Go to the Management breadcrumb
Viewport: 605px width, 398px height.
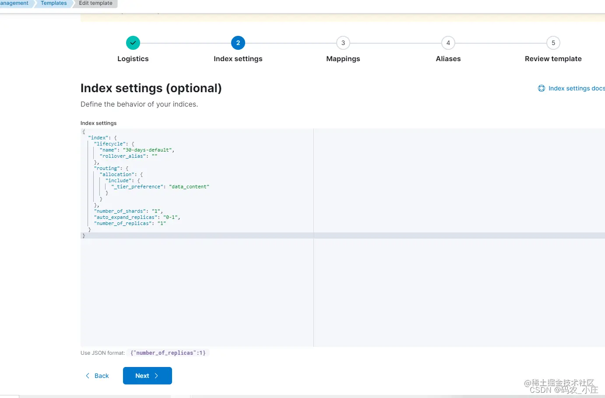click(14, 3)
